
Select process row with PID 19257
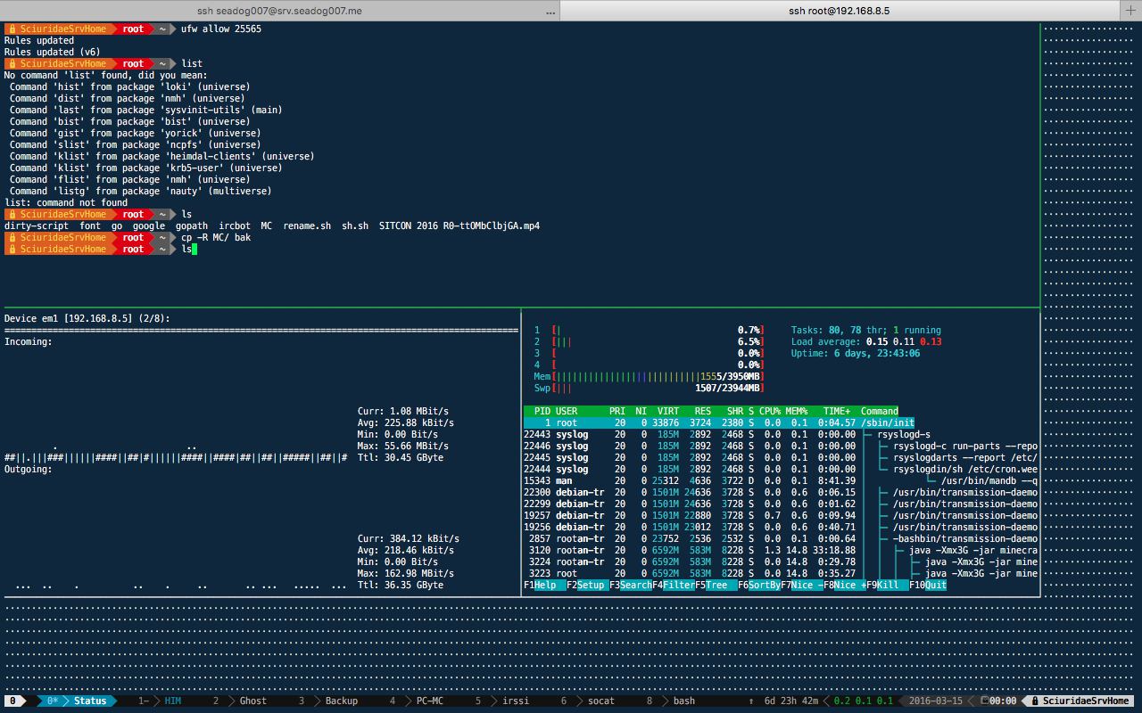[x=781, y=516]
